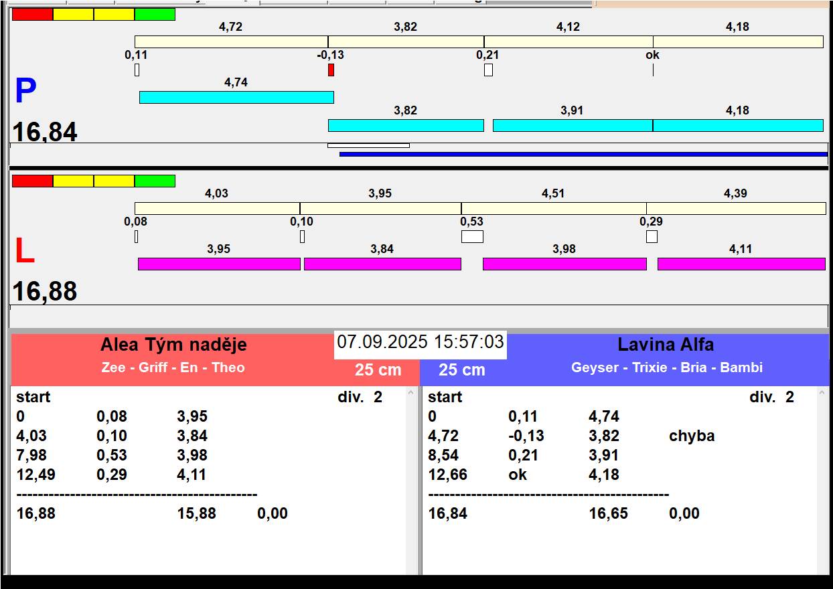Screen dimensions: 833x589
Task: Click the white pass marker under 0,21
Action: click(488, 70)
